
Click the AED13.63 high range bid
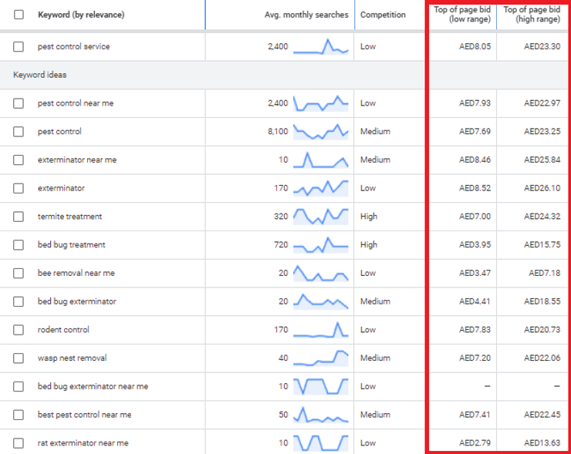542,443
